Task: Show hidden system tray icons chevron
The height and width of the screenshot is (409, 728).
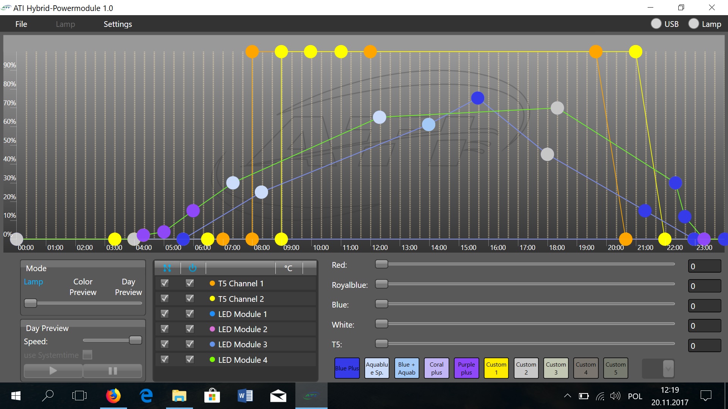Action: coord(567,396)
